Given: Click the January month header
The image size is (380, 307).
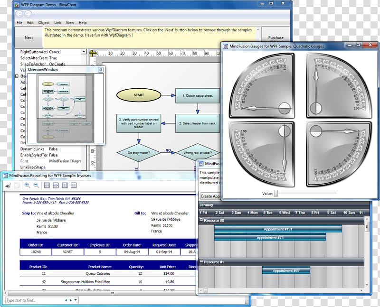Looking at the screenshot, I should point(206,205).
